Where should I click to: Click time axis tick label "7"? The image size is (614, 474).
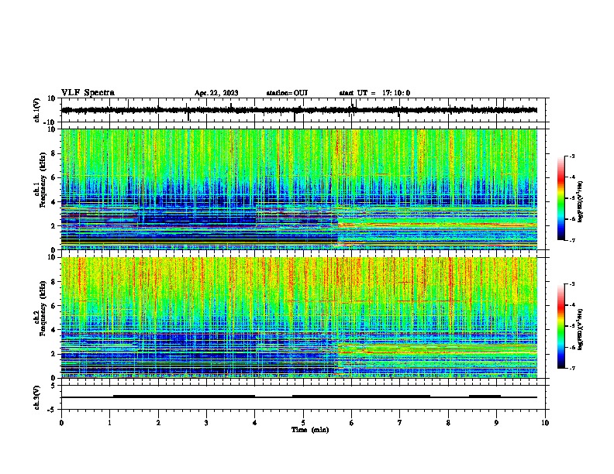400,423
